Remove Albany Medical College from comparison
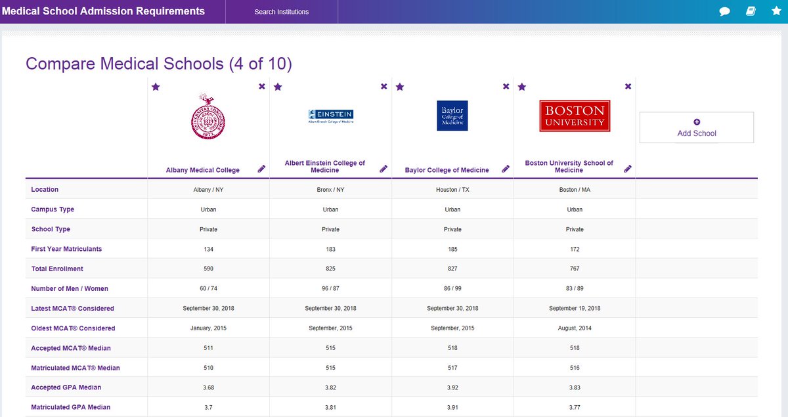788x417 pixels. click(x=262, y=87)
